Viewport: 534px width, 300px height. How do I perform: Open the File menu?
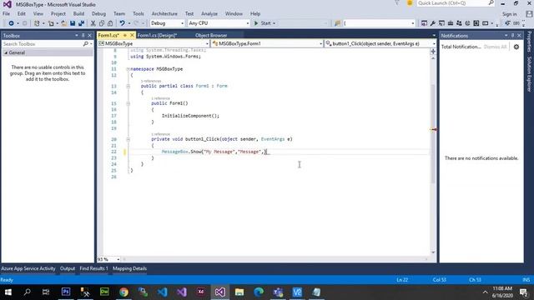(x=6, y=14)
